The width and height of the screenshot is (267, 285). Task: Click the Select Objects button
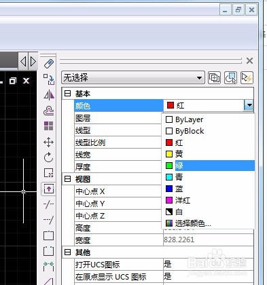[230, 78]
